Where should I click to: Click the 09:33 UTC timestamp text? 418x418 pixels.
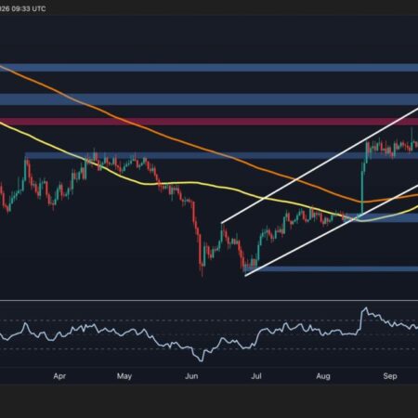coord(29,9)
